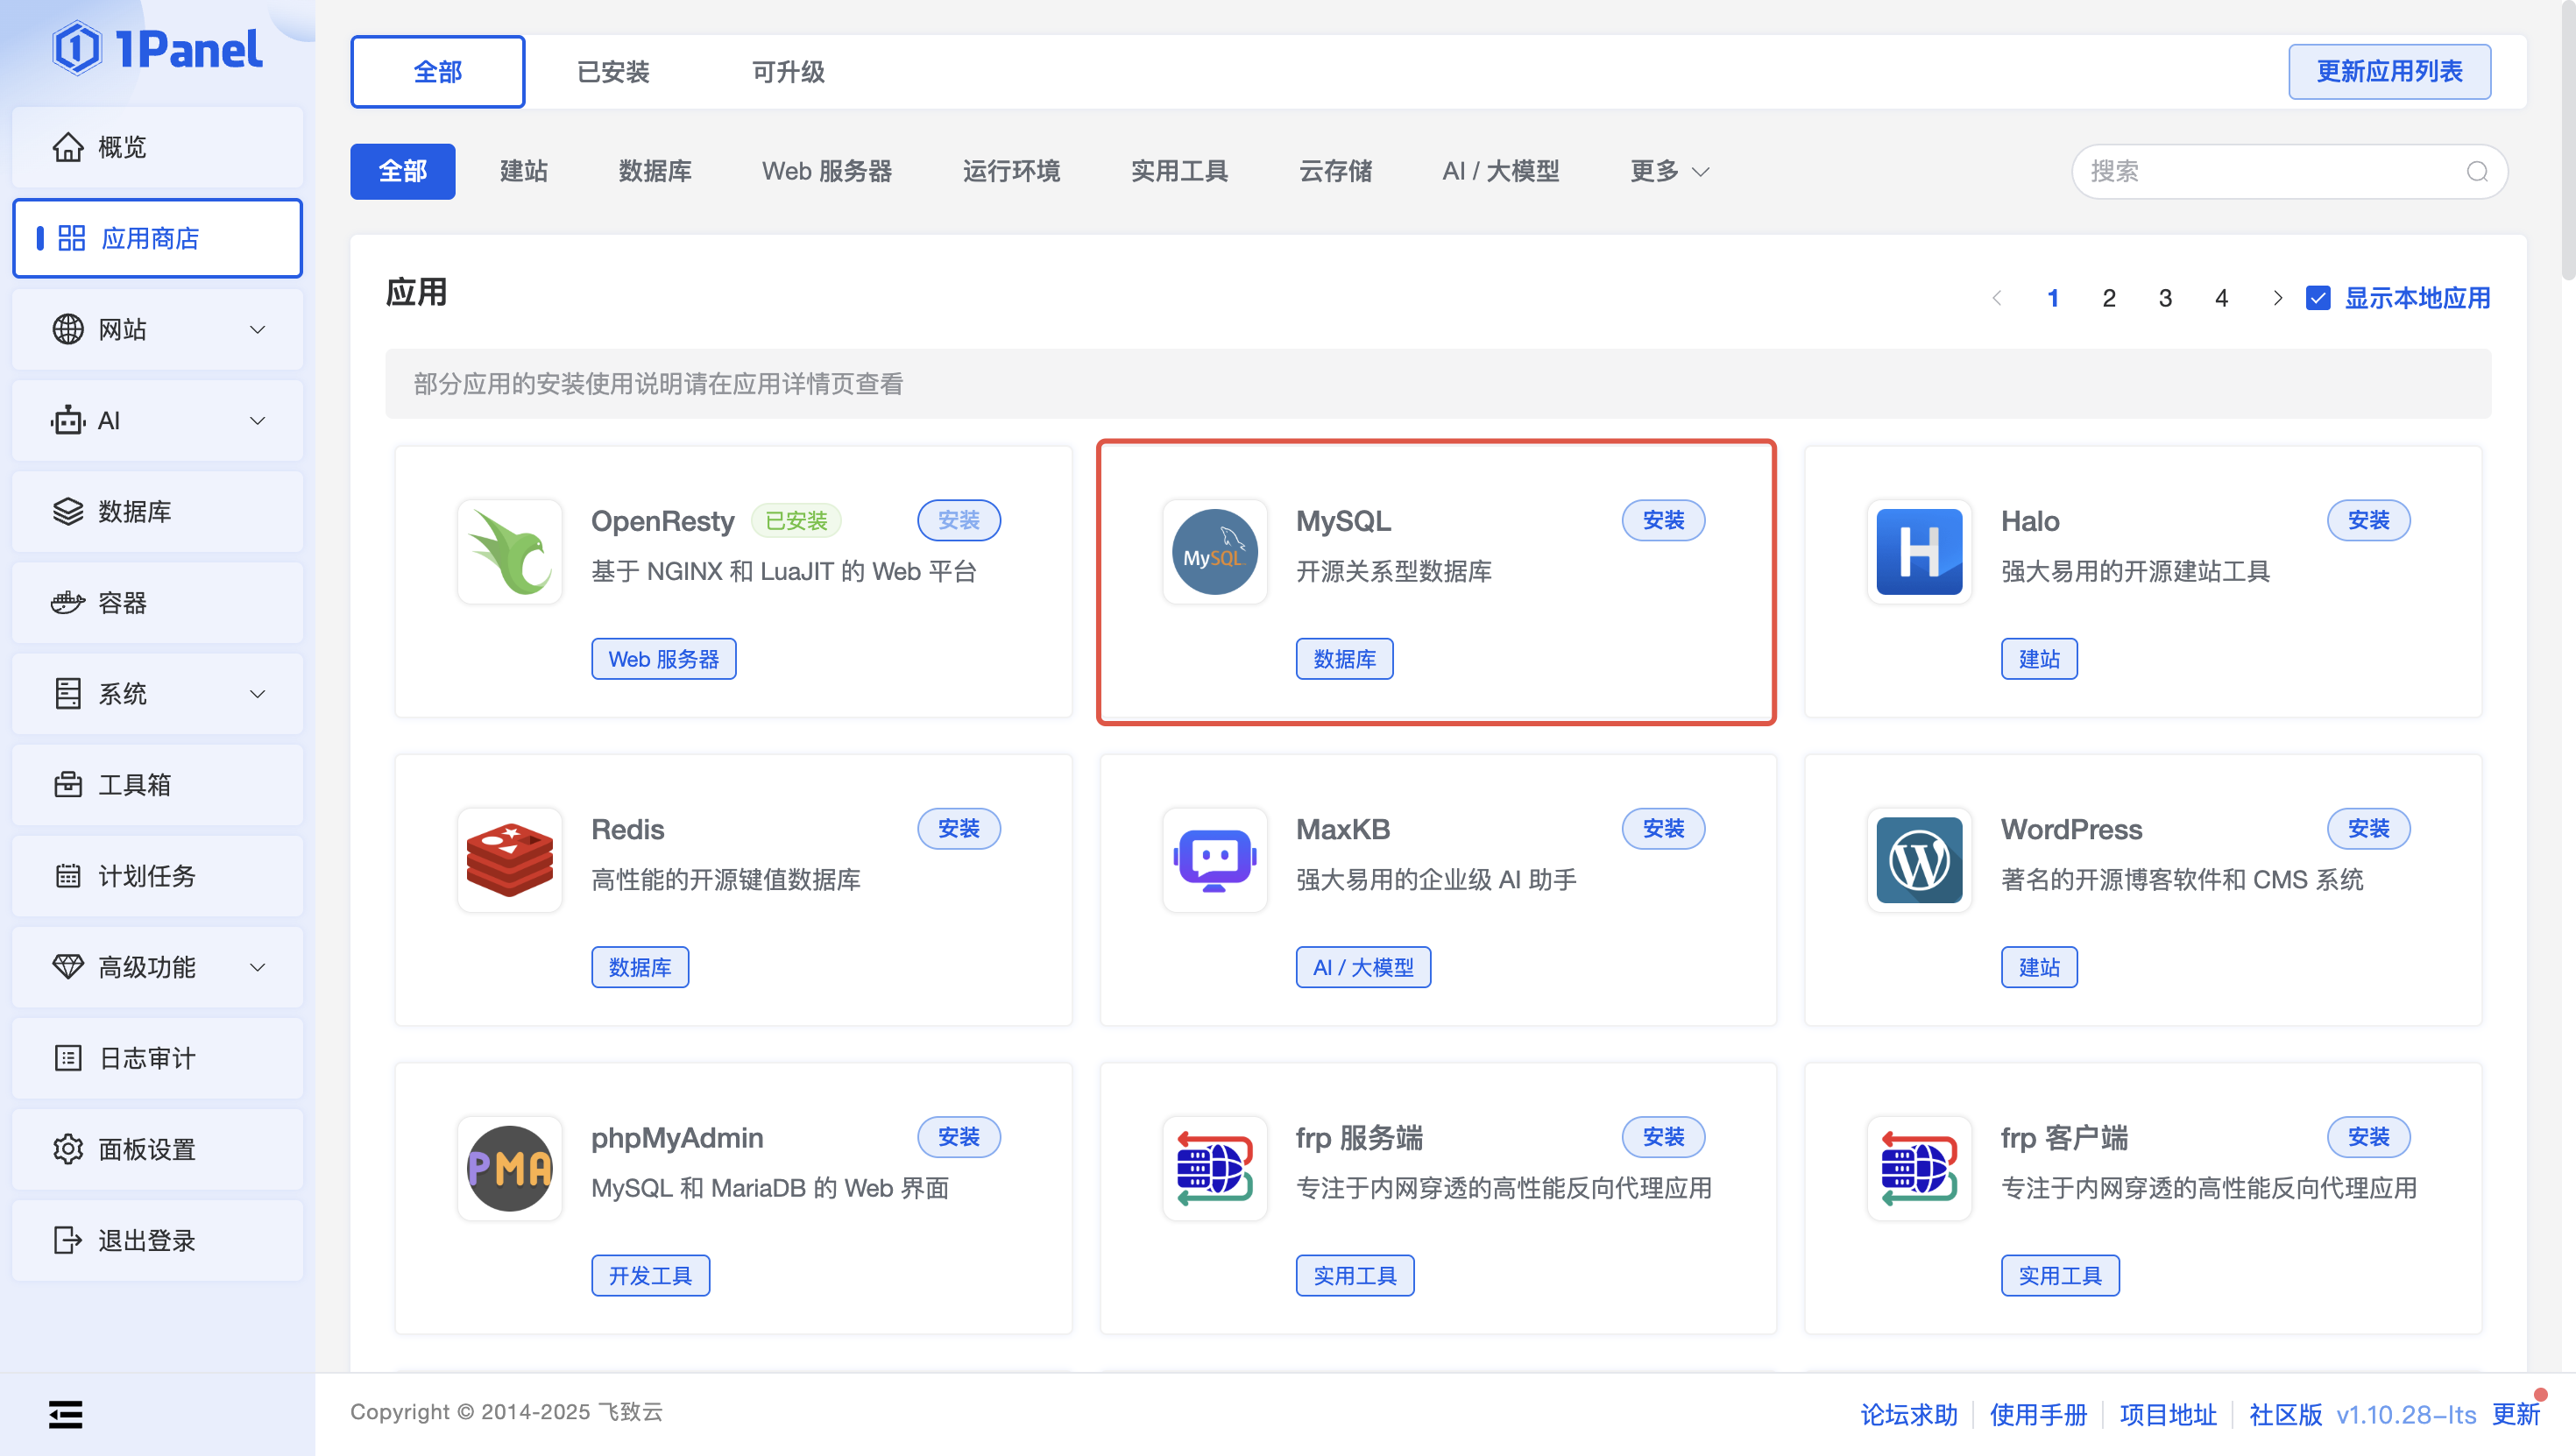The width and height of the screenshot is (2576, 1456).
Task: Filter by AI / 大模型 category tab
Action: coord(1500,171)
